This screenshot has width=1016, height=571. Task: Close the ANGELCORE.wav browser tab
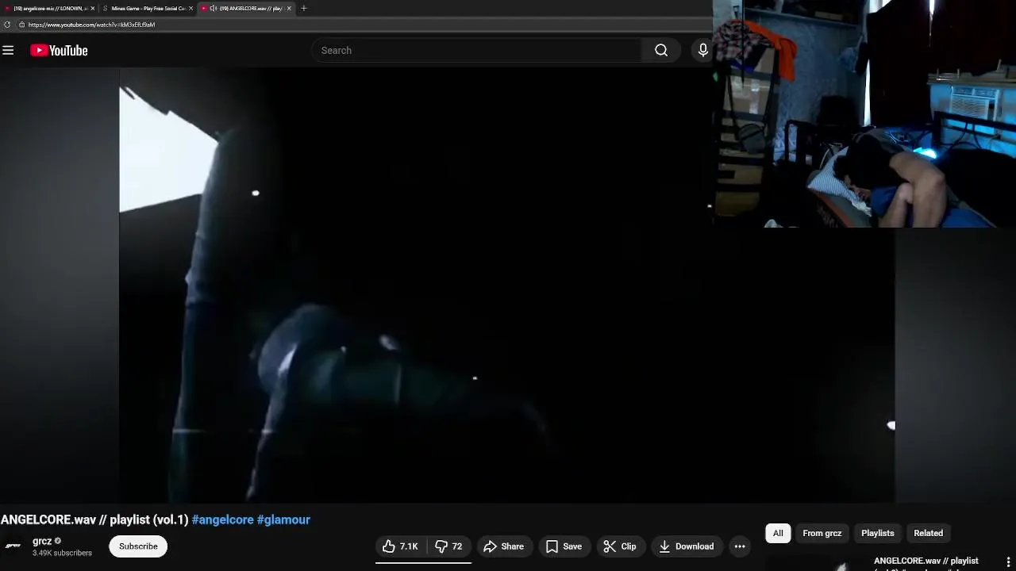289,8
